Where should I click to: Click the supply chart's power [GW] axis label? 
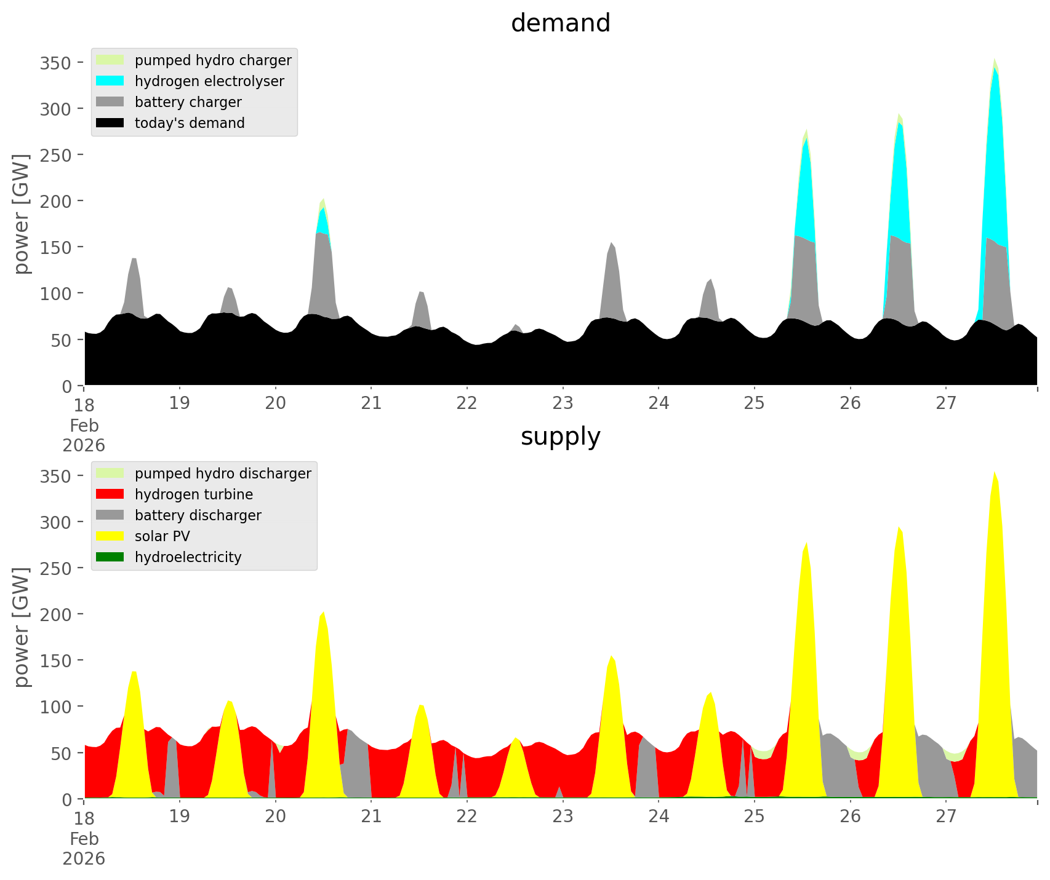[x=22, y=627]
